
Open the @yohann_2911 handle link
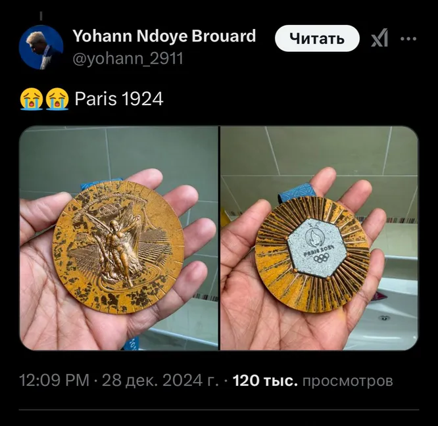pyautogui.click(x=128, y=59)
